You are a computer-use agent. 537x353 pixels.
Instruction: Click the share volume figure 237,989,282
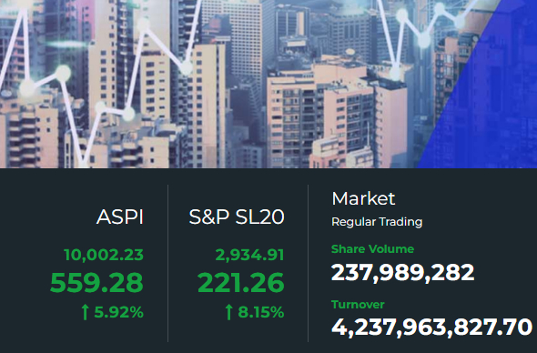[x=402, y=273]
